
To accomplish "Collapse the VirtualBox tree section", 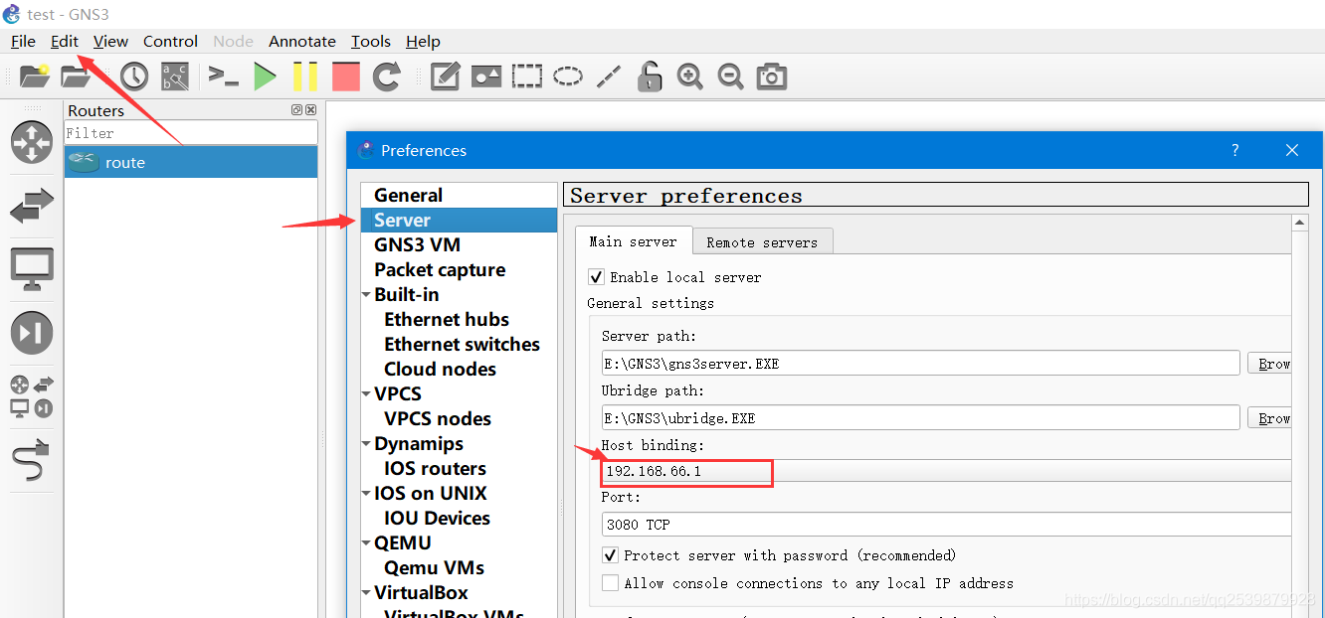I will click(367, 593).
